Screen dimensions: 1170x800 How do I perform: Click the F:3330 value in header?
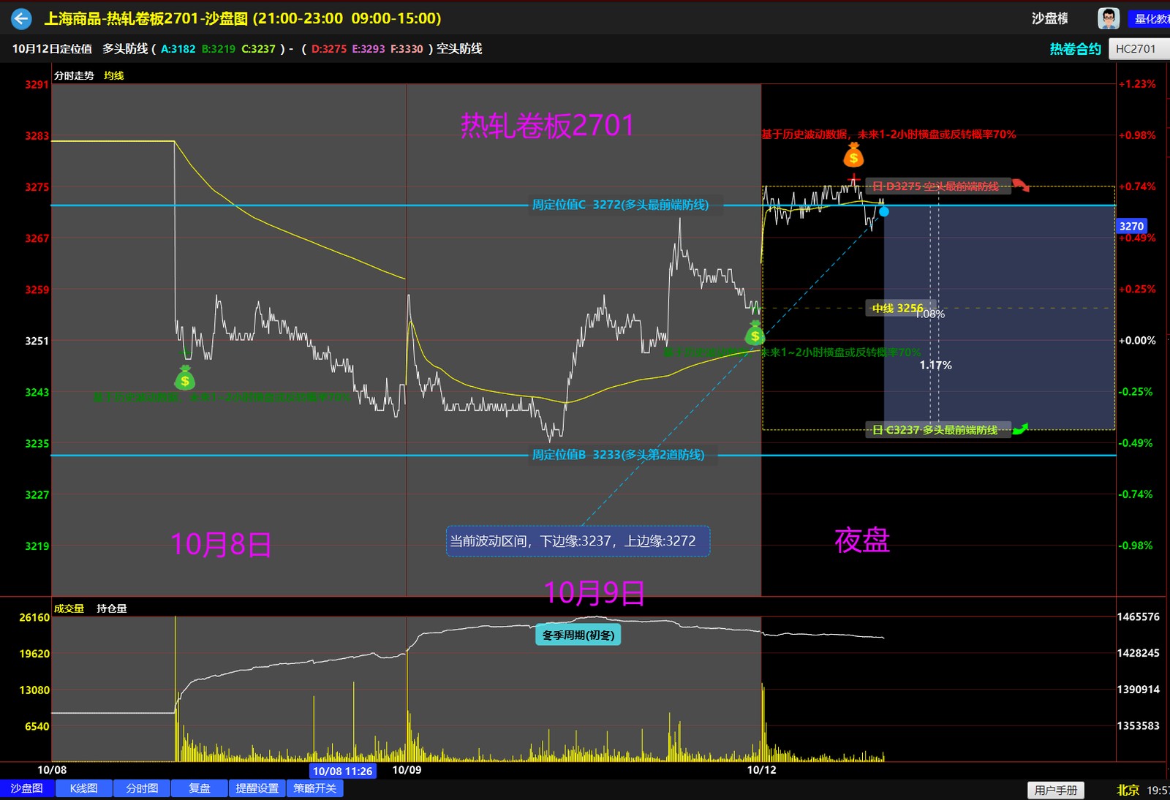pos(407,49)
